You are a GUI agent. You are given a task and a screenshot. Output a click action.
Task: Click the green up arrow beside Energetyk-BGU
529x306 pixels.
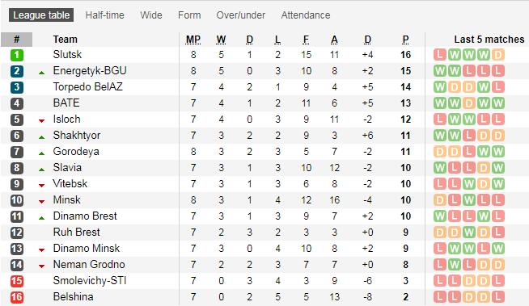(x=41, y=73)
